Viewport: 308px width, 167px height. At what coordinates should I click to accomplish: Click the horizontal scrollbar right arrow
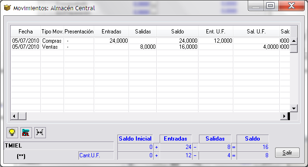(x=284, y=116)
